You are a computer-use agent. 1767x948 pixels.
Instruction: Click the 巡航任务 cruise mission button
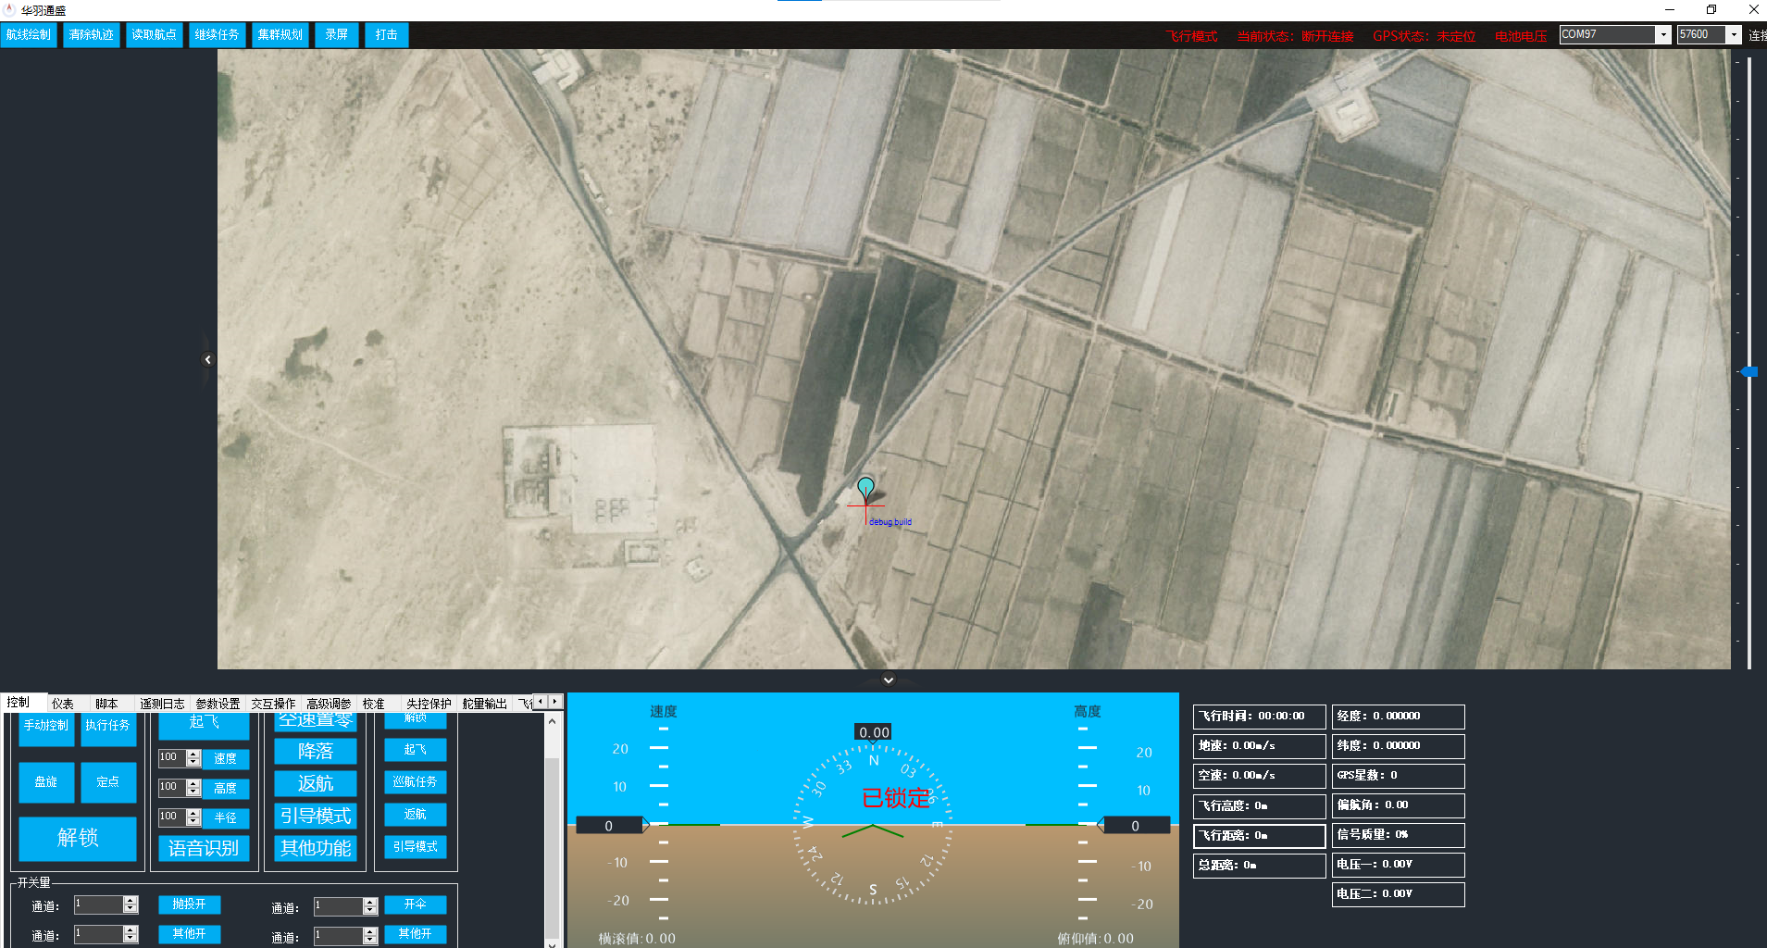click(416, 781)
